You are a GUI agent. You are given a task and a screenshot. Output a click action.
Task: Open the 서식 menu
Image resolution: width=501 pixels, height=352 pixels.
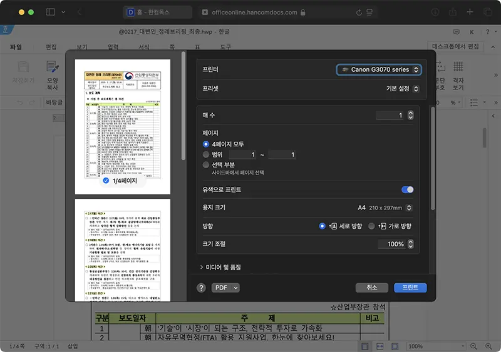pyautogui.click(x=144, y=47)
